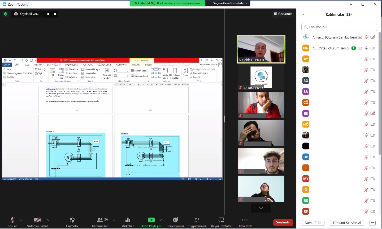Image resolution: width=382 pixels, height=229 pixels.
Task: Expand options arrow next to Katılımcılar
Action: [x=114, y=220]
